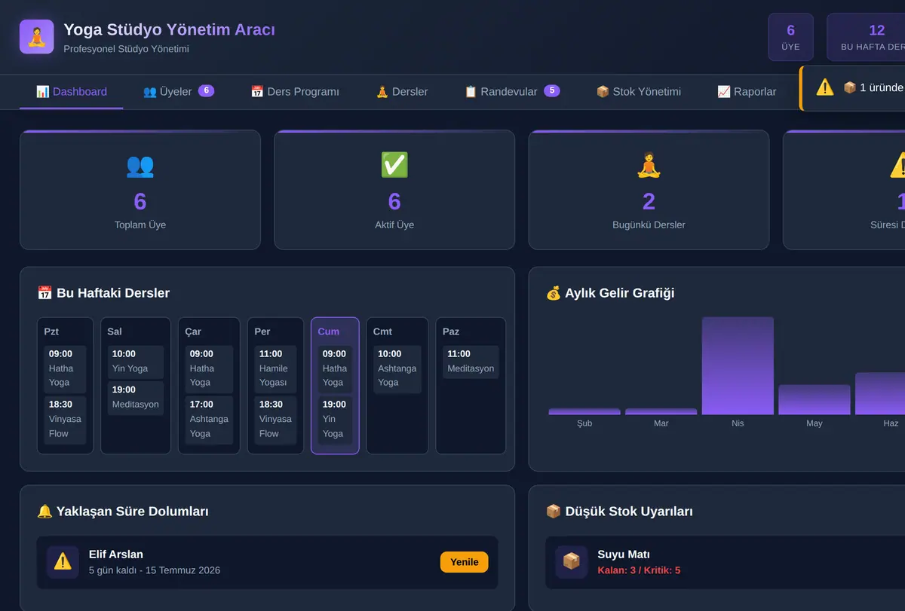Open the Dashboard tab
Image resolution: width=905 pixels, height=611 pixels.
point(72,92)
